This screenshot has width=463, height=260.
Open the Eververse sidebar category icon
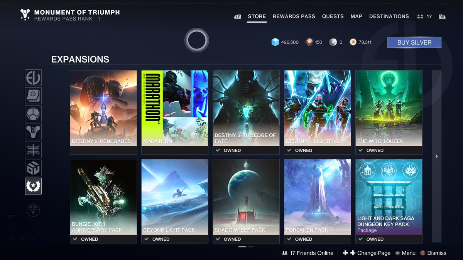coord(33,78)
